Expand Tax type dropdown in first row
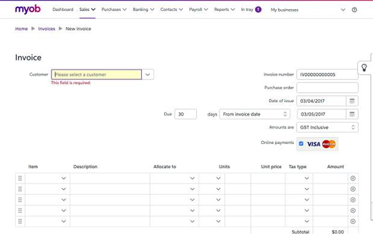The height and width of the screenshot is (234, 373). tap(307, 178)
